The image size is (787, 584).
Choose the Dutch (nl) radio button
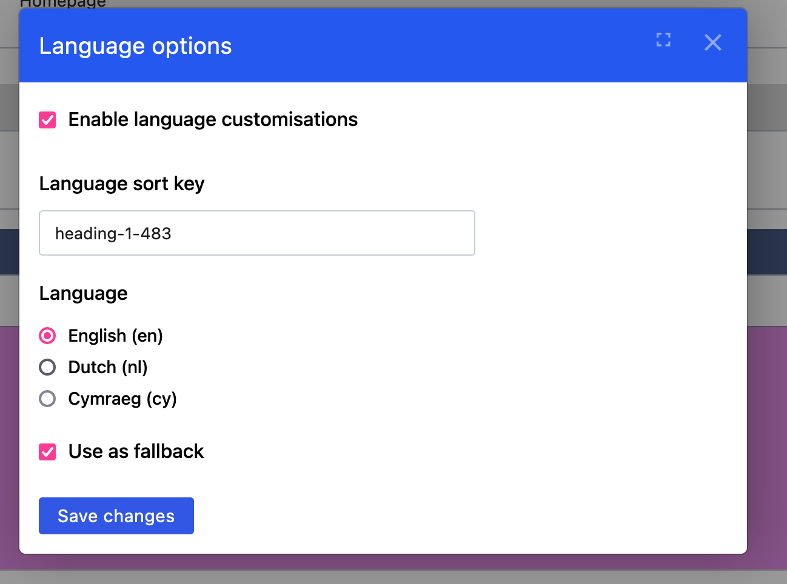pos(47,367)
